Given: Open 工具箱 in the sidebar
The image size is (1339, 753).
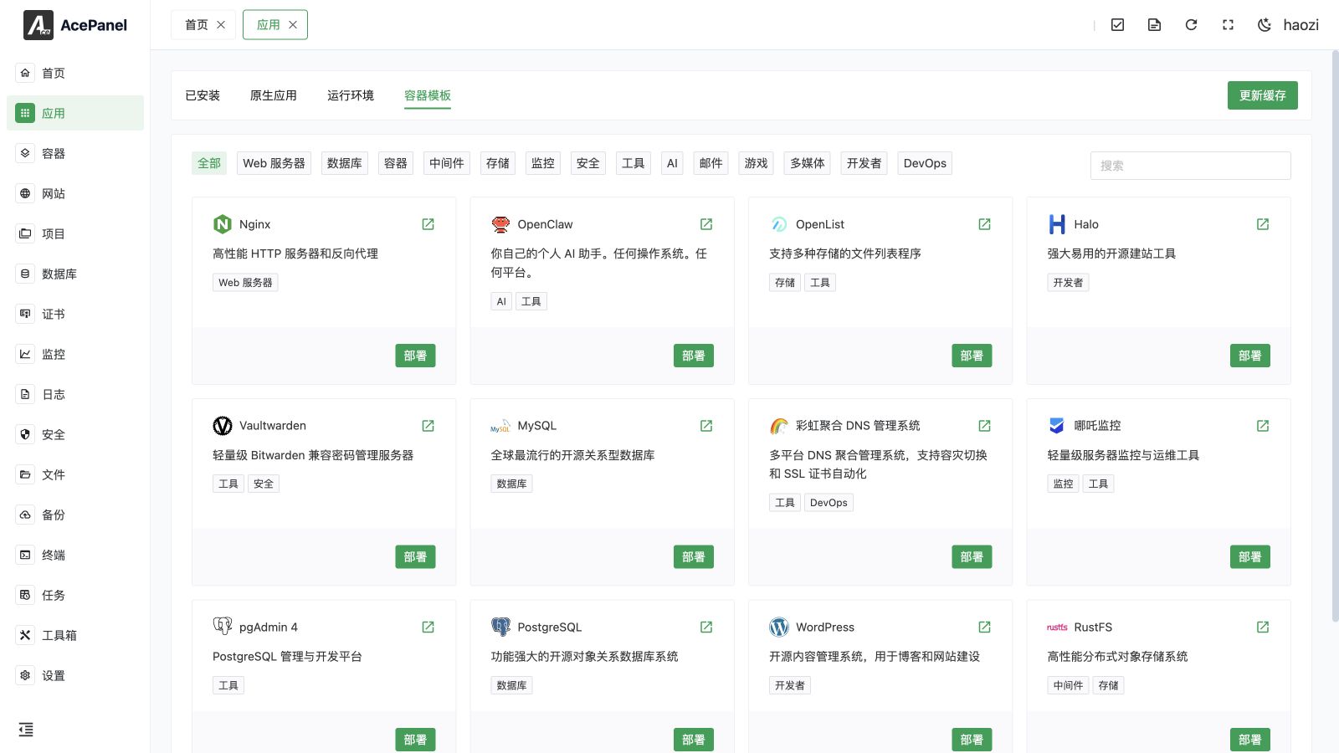Looking at the screenshot, I should coord(75,635).
